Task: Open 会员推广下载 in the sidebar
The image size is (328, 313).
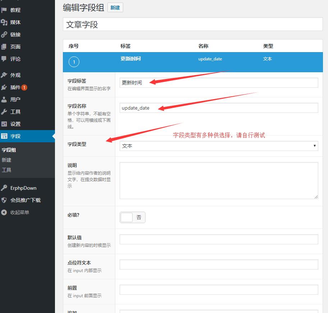Action: (x=25, y=200)
